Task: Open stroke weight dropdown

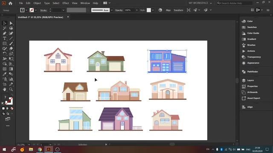Action: pos(64,10)
